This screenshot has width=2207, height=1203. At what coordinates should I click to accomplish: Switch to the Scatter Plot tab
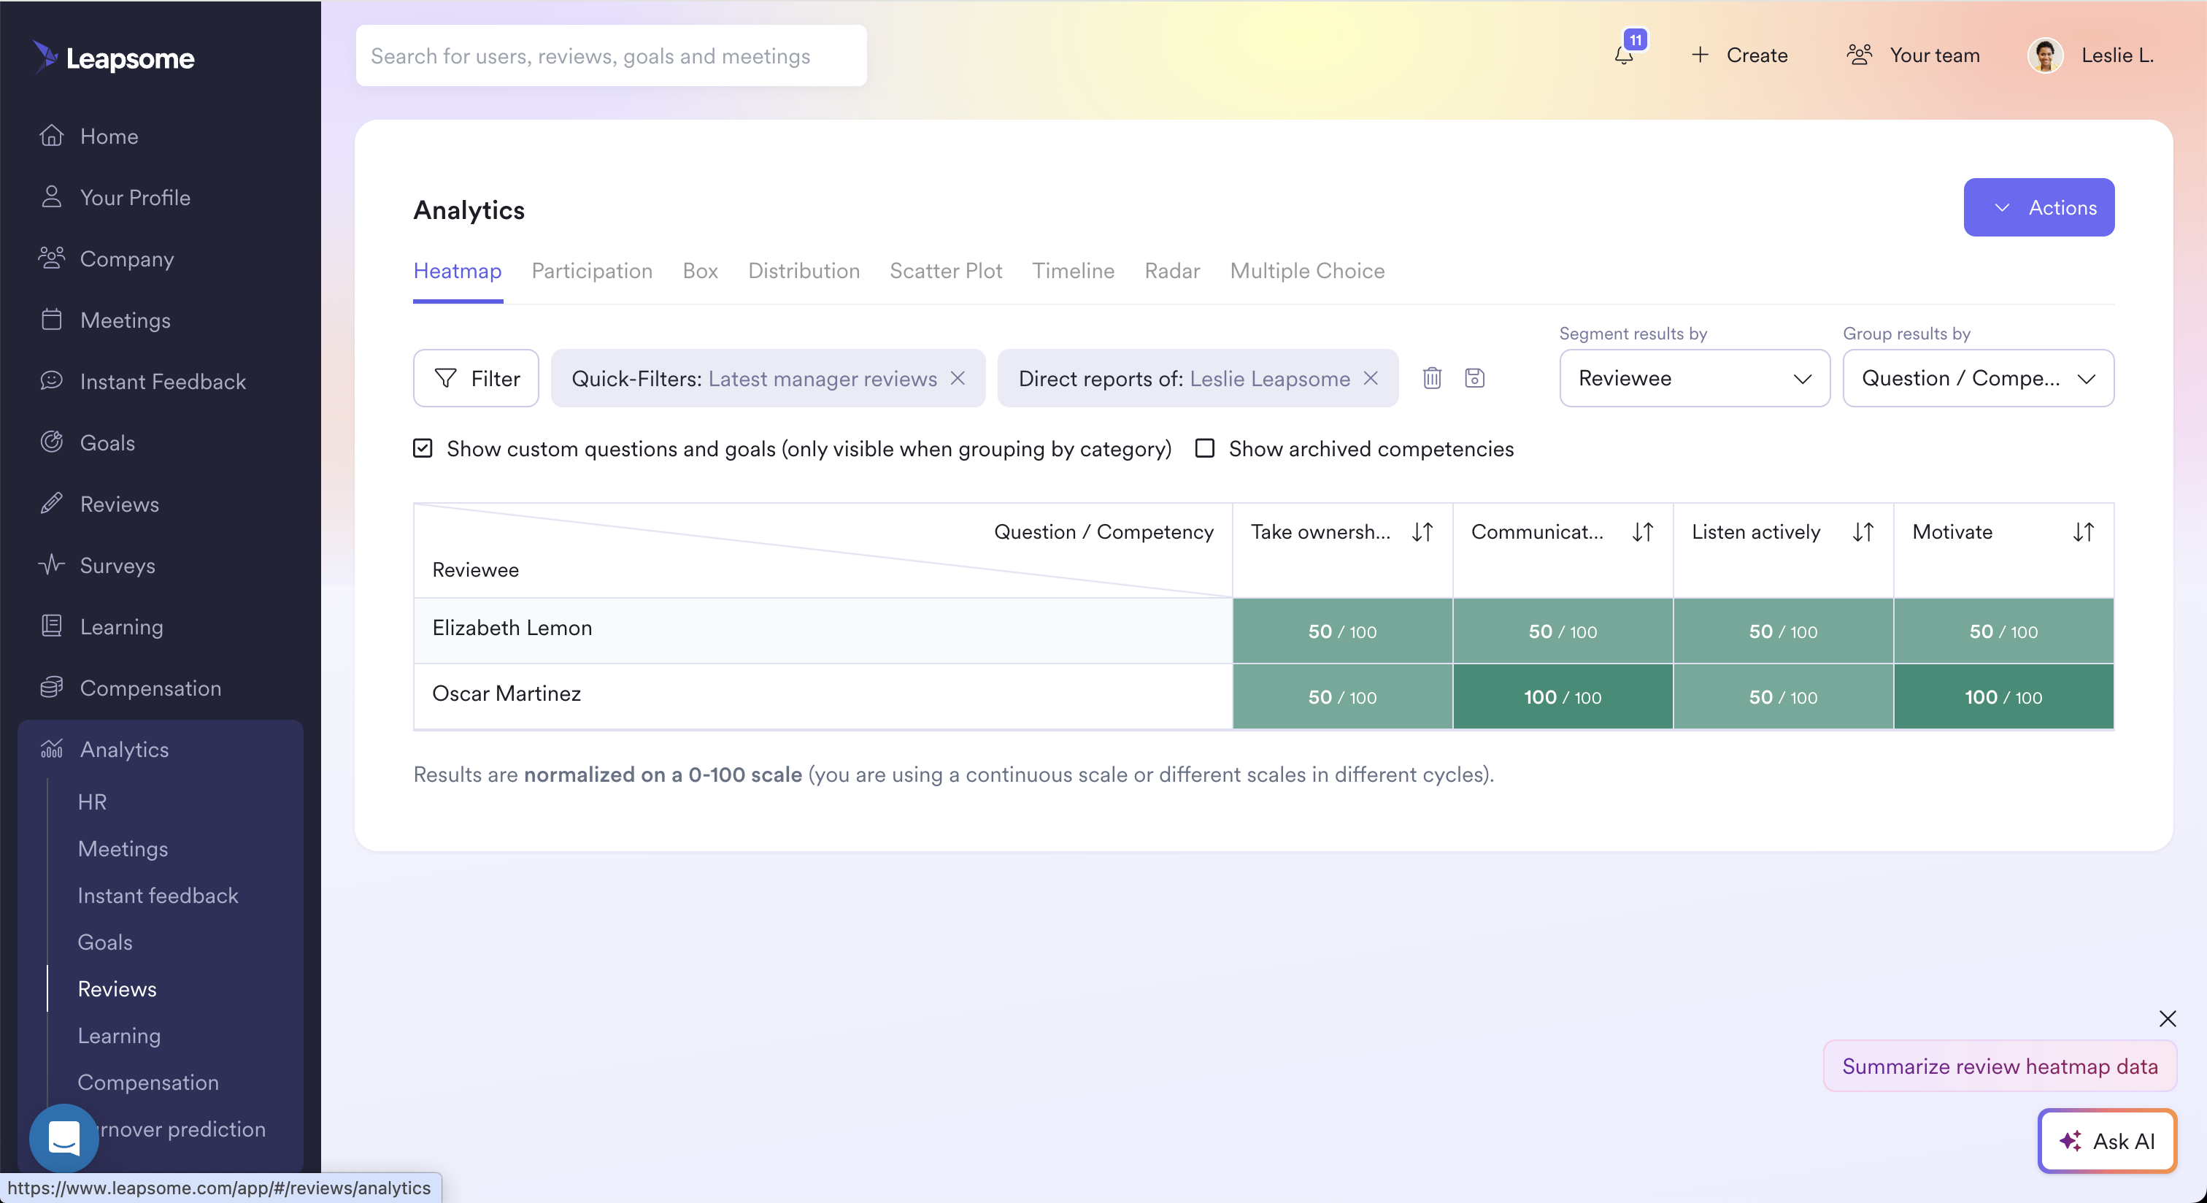tap(946, 271)
